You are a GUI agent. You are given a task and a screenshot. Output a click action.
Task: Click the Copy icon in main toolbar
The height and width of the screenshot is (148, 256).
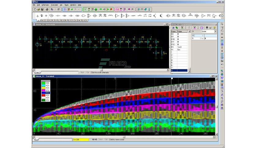(x=52, y=9)
